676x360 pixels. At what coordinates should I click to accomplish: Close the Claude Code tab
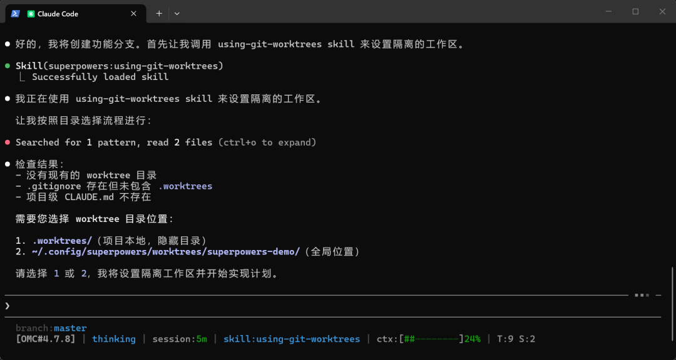point(134,13)
